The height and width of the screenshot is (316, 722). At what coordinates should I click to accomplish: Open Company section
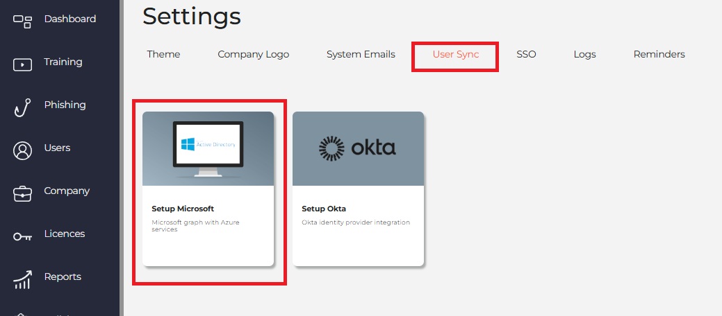tap(67, 191)
